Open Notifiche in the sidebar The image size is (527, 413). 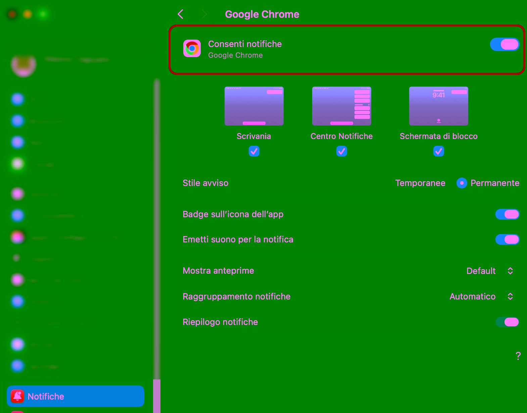coord(76,396)
